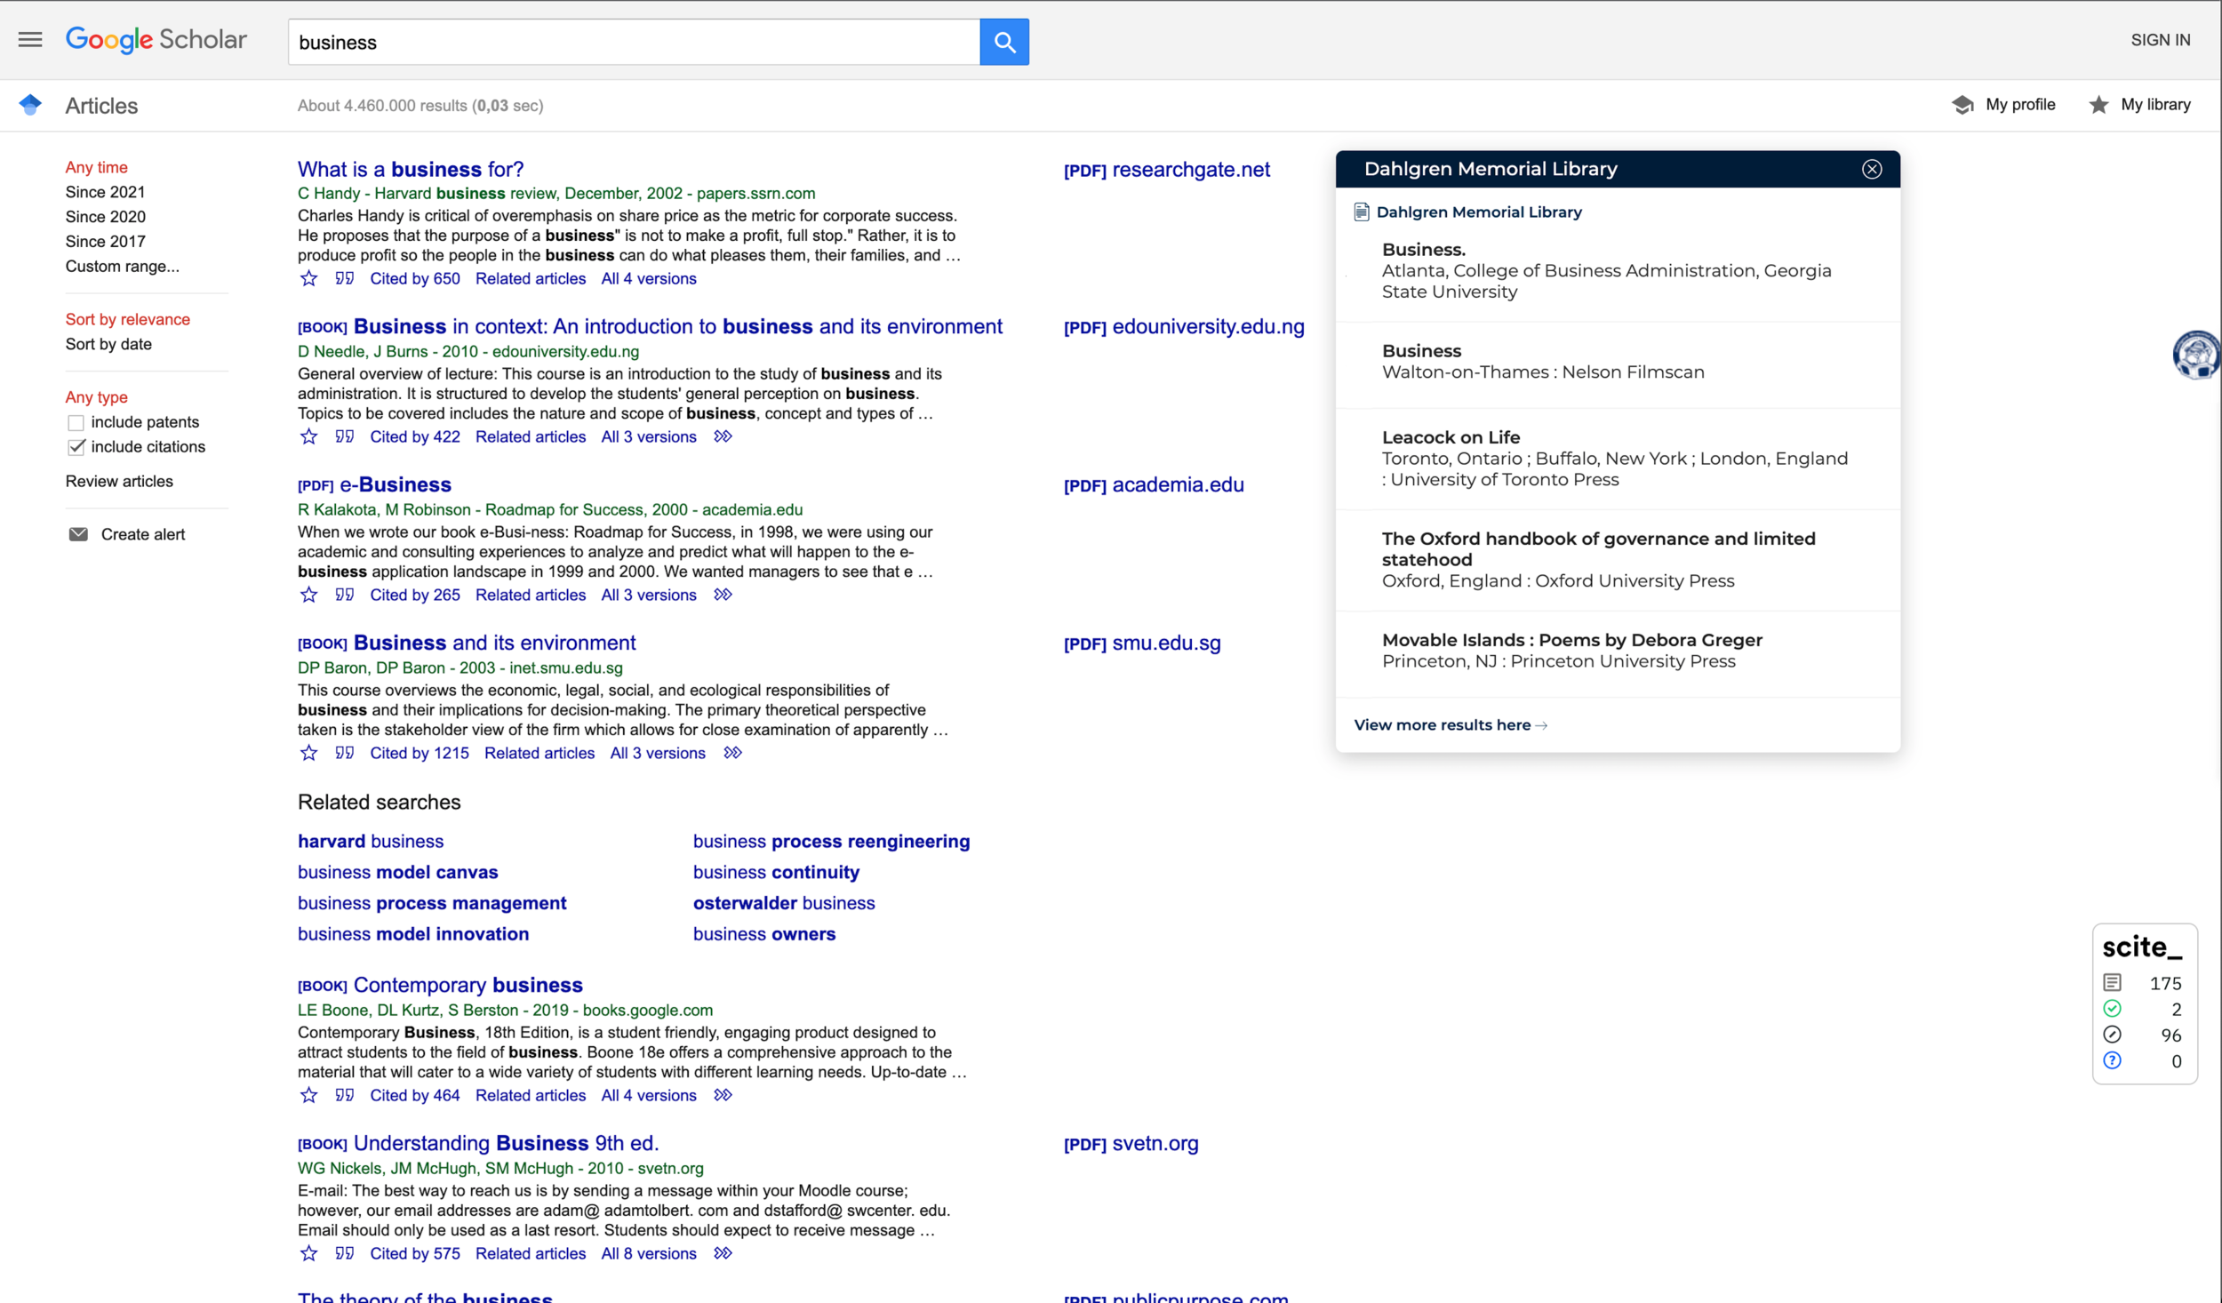The image size is (2222, 1303).
Task: Show Review articles only
Action: [119, 482]
